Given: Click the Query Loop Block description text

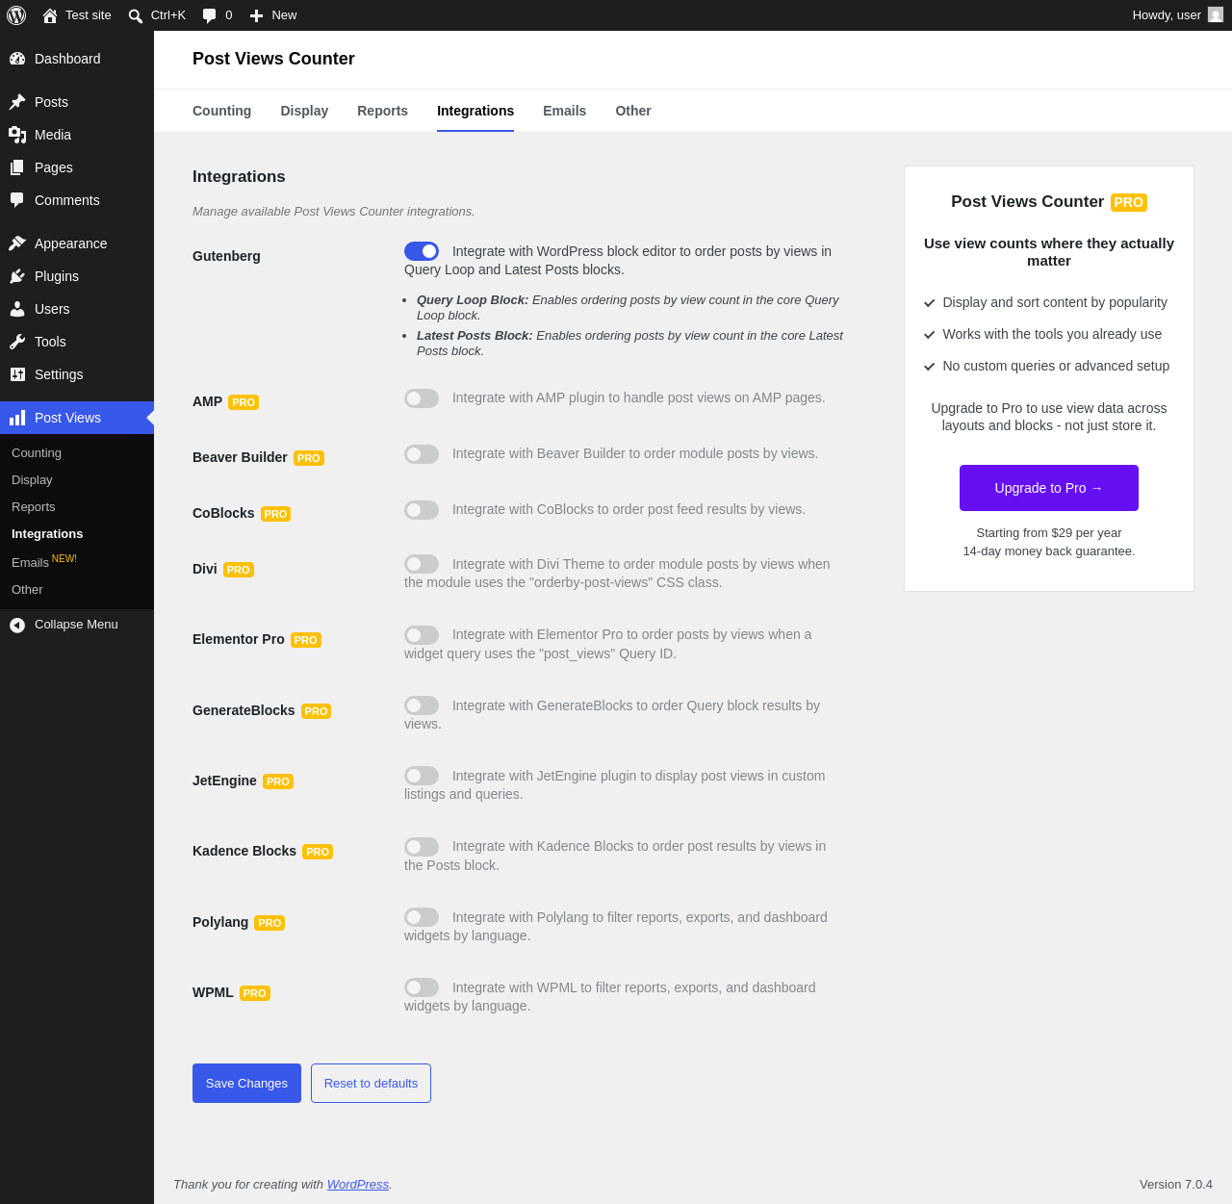Looking at the screenshot, I should pos(629,307).
